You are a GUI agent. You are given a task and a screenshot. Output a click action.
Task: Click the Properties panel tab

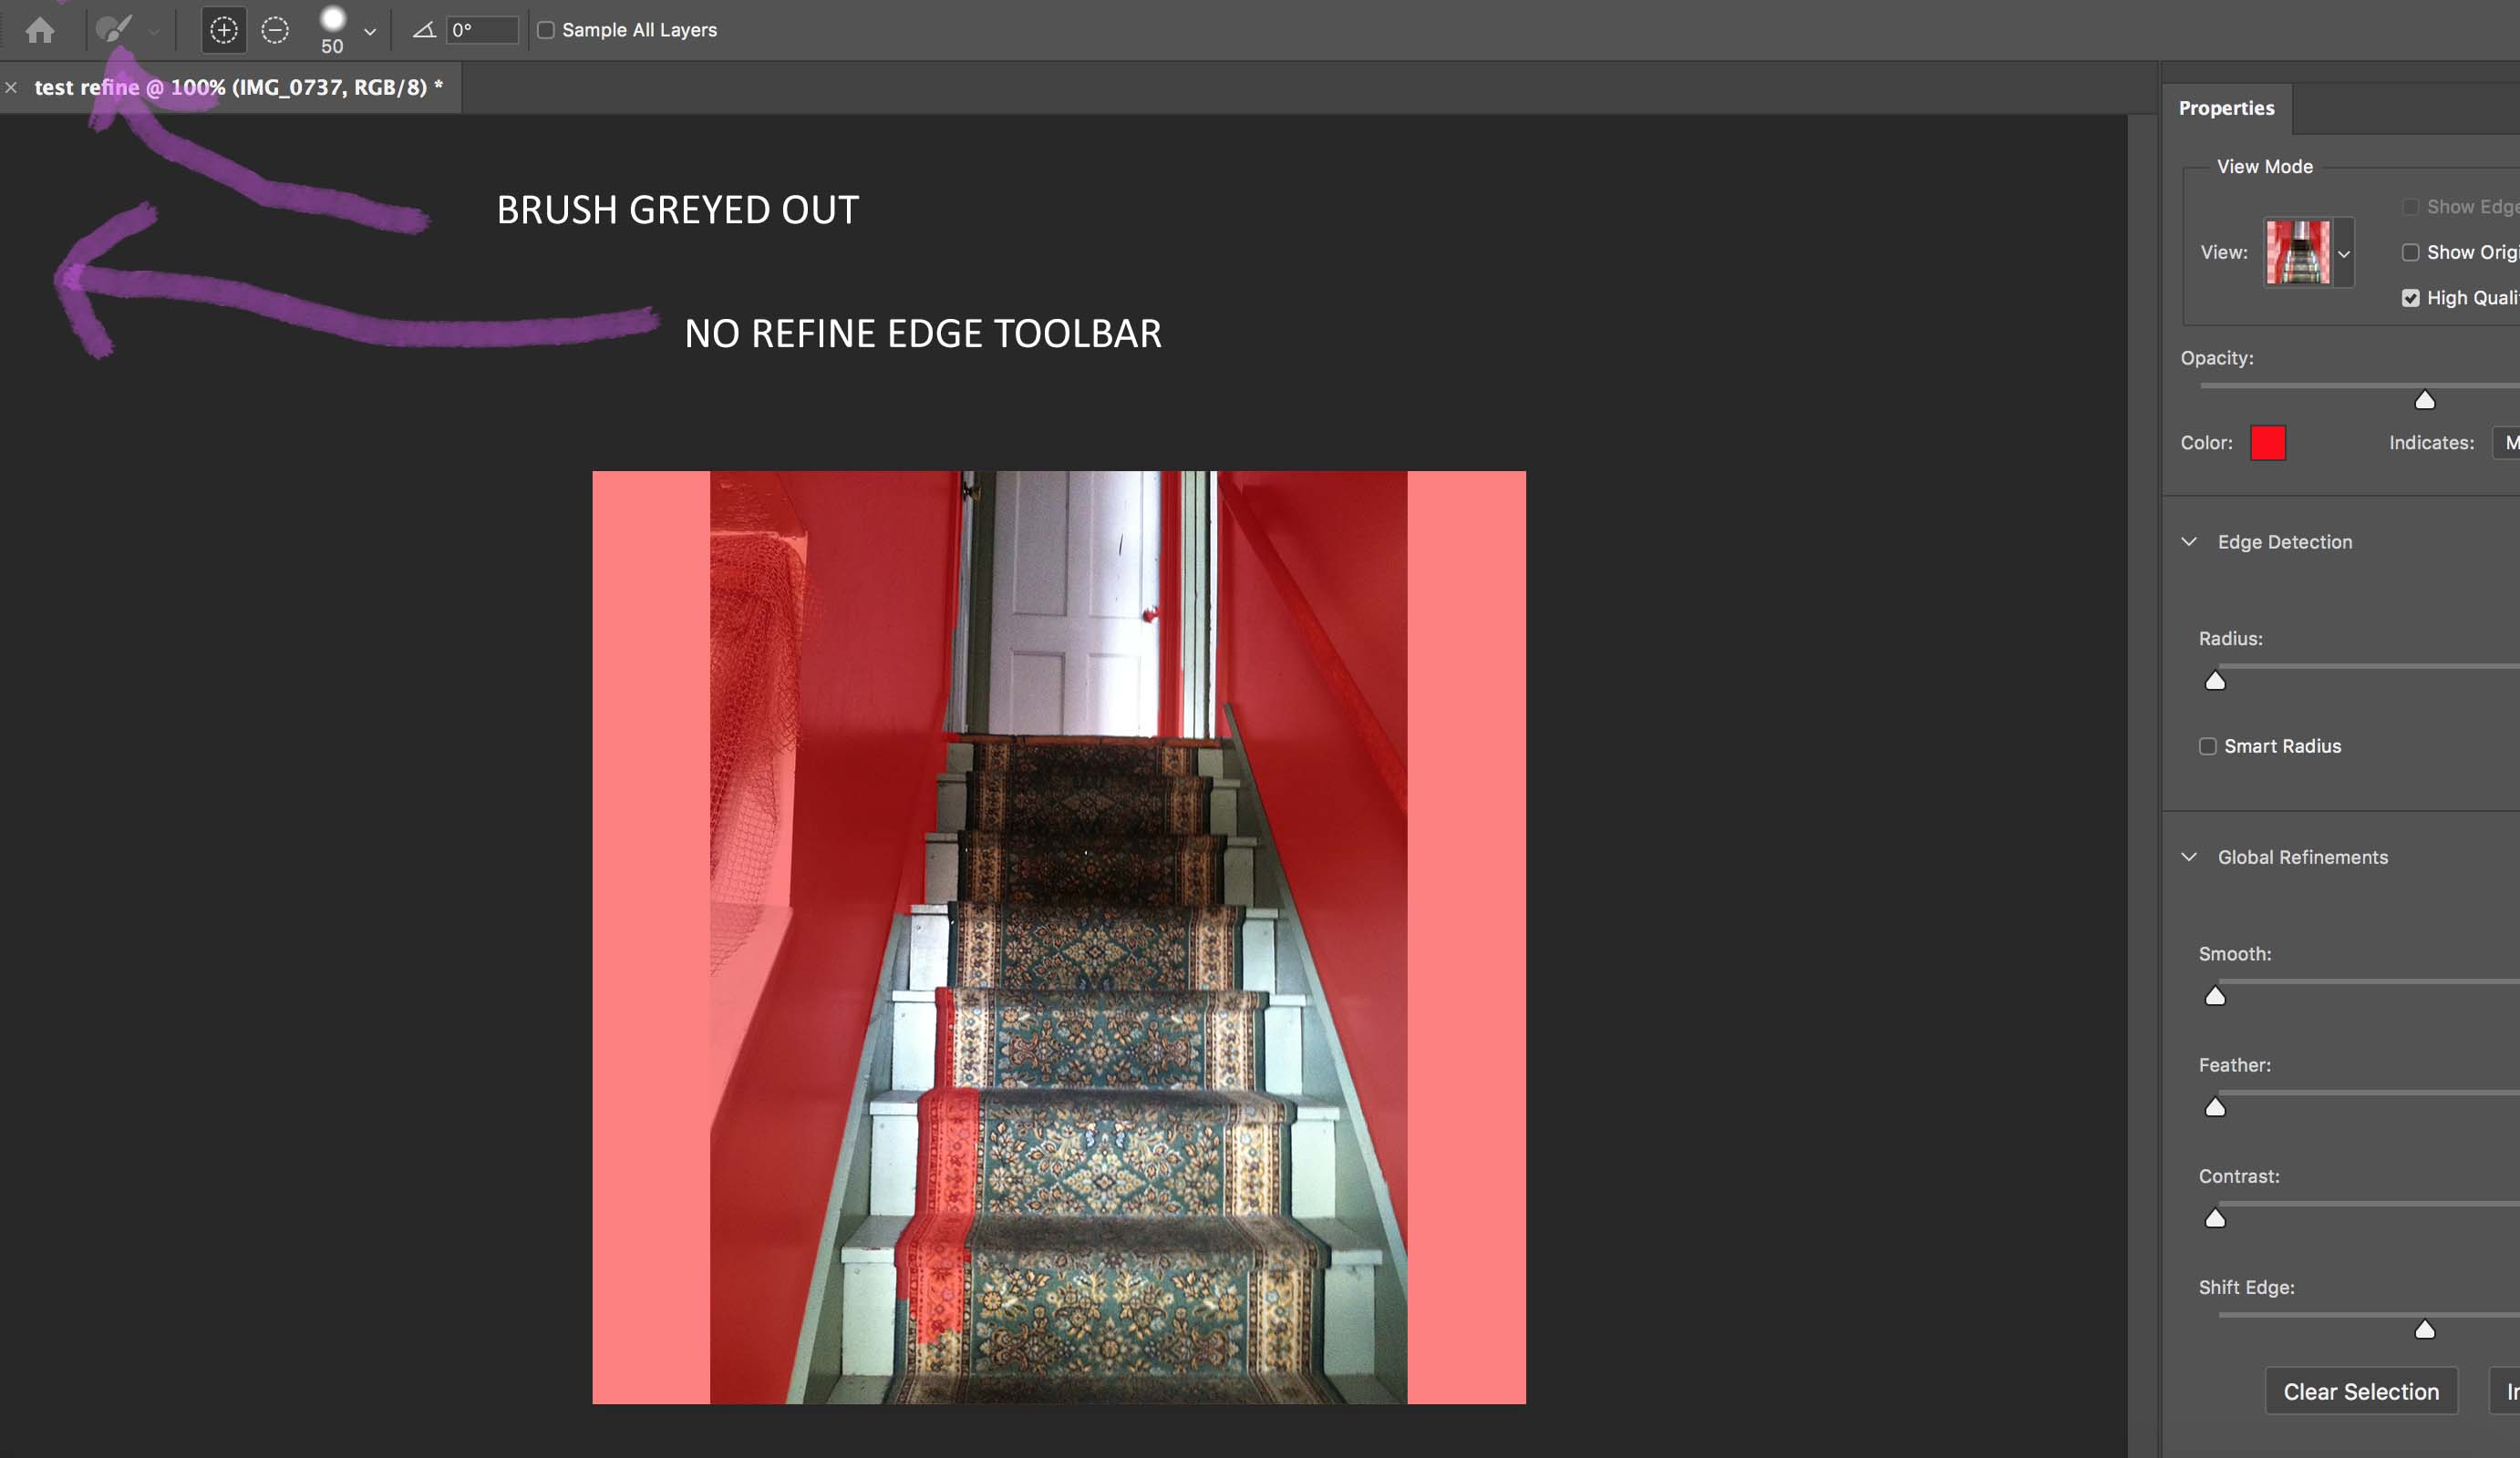(x=2226, y=108)
